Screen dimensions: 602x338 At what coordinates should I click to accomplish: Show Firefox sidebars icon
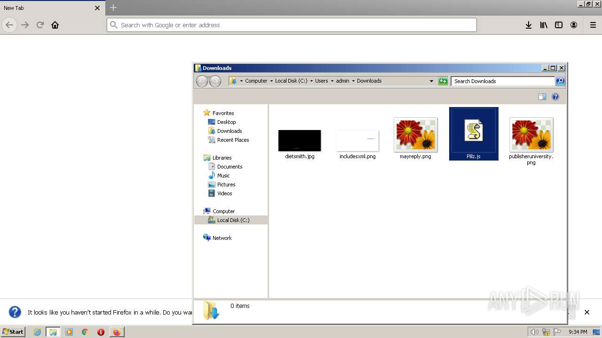pos(559,25)
